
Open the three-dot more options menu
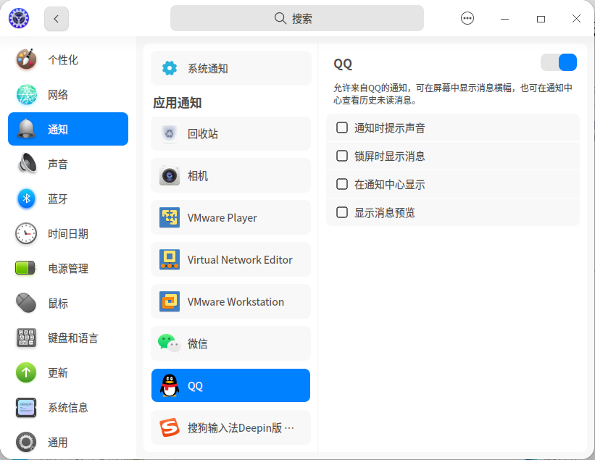tap(467, 18)
